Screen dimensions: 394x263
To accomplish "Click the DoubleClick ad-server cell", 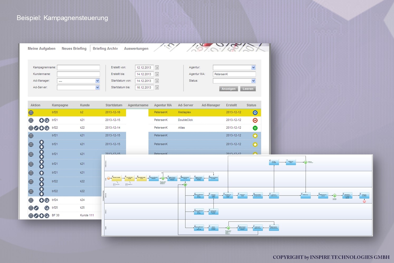I will point(185,120).
